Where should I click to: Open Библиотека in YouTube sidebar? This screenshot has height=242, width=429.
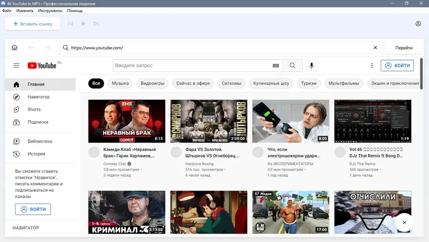40,141
